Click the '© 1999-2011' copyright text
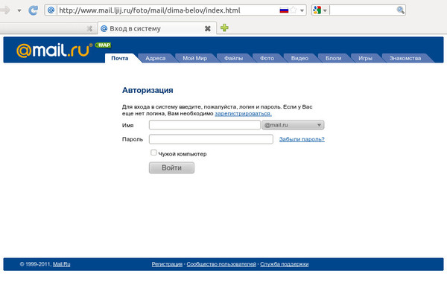The height and width of the screenshot is (285, 447). (36, 264)
